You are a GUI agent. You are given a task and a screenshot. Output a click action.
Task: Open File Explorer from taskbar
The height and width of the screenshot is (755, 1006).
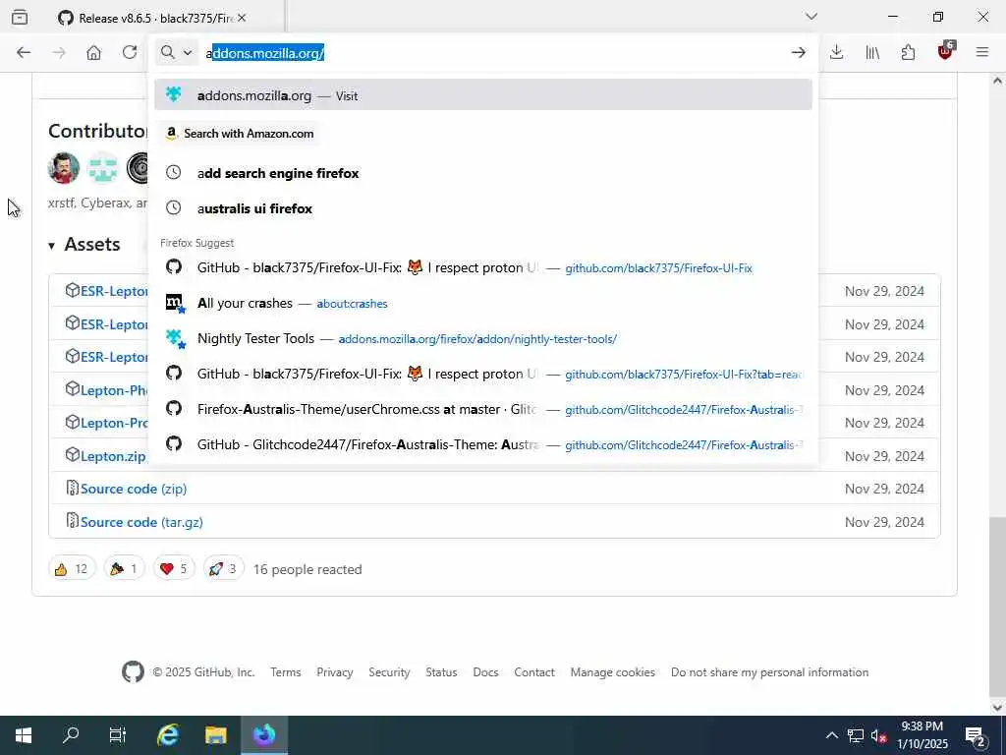coord(216,735)
